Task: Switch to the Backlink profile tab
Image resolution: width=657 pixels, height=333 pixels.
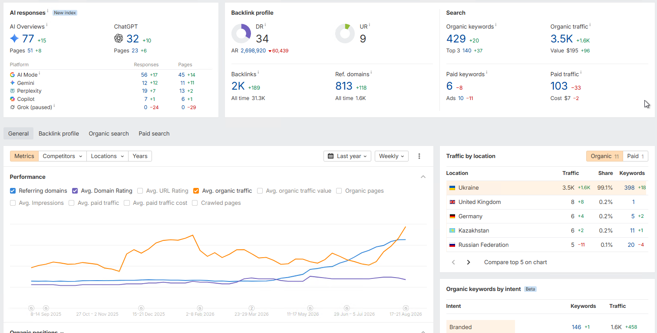Action: pyautogui.click(x=59, y=133)
